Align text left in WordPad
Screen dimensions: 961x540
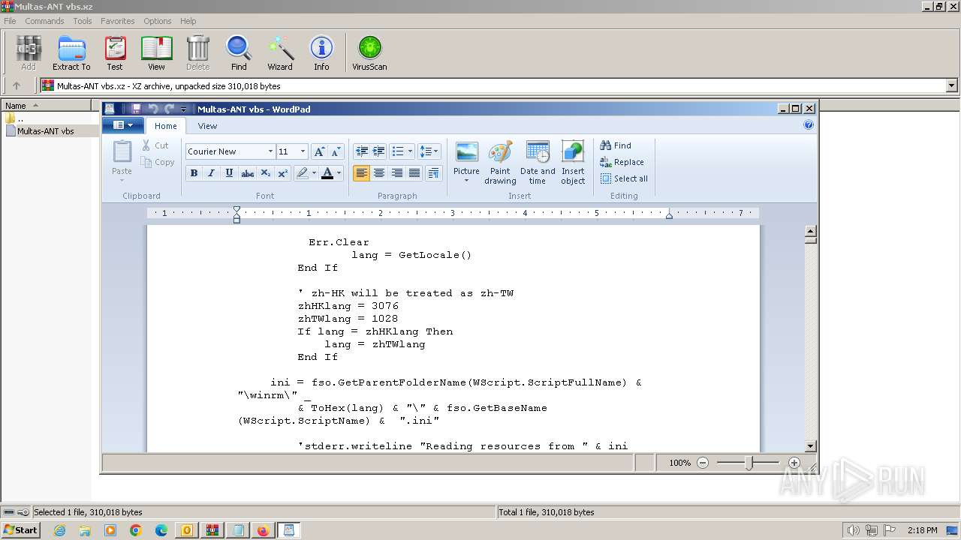pos(362,173)
